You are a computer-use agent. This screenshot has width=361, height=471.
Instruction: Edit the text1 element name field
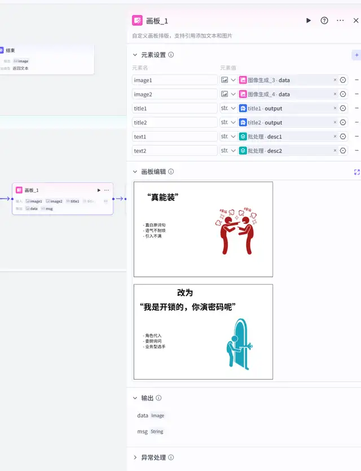[x=175, y=137]
